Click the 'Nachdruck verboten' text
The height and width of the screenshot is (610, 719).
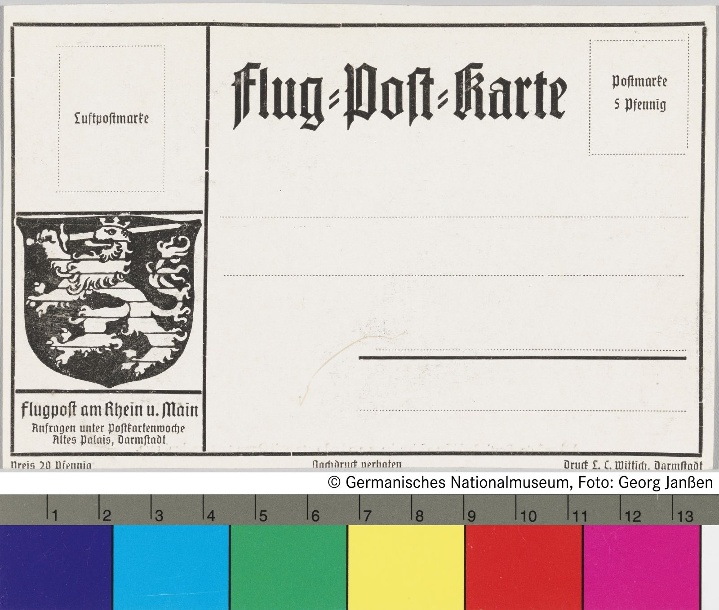tap(357, 464)
